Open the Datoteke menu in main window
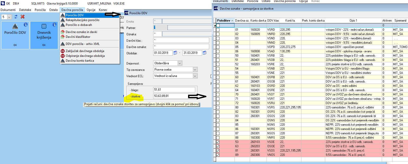The image size is (408, 164). coord(25,10)
